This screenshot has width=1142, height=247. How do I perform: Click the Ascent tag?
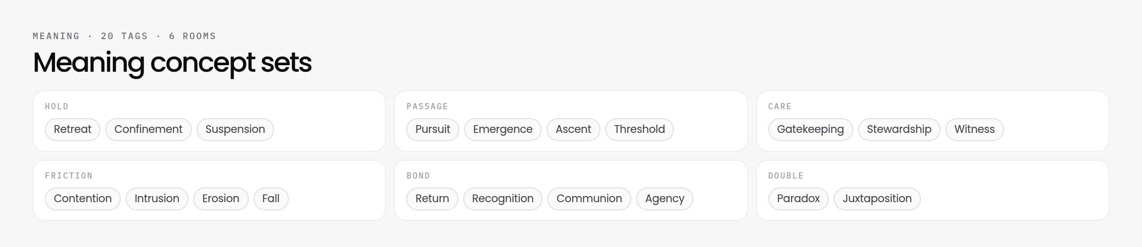point(573,129)
